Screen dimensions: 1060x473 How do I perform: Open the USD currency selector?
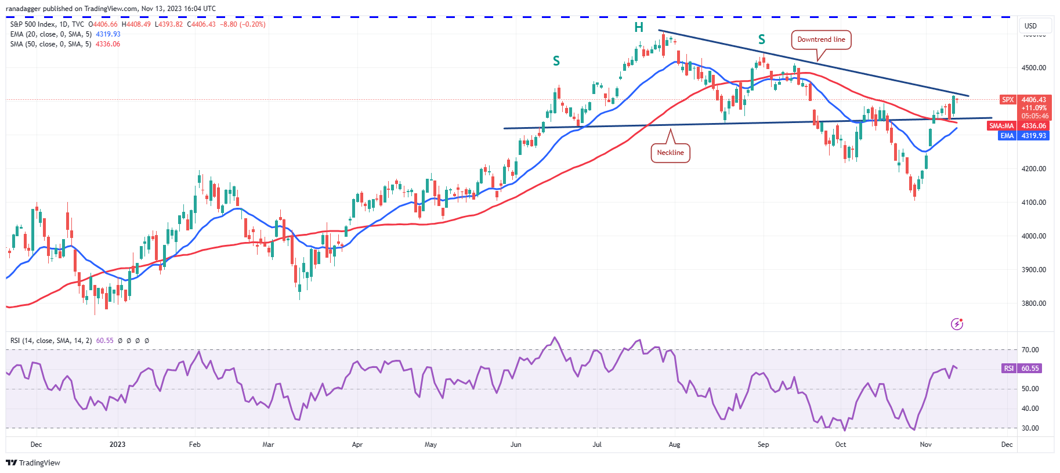(x=1030, y=26)
